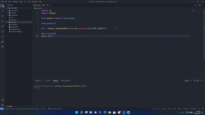Switch to the Debug Console tab
The image size is (205, 115).
[x=65, y=81]
